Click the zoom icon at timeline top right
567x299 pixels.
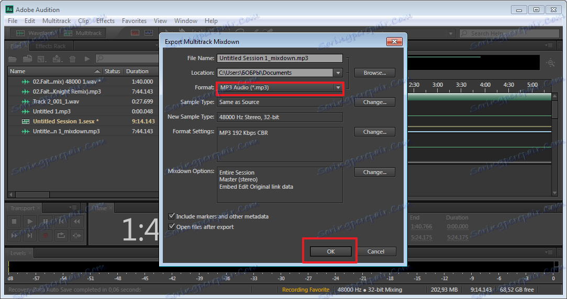click(551, 63)
